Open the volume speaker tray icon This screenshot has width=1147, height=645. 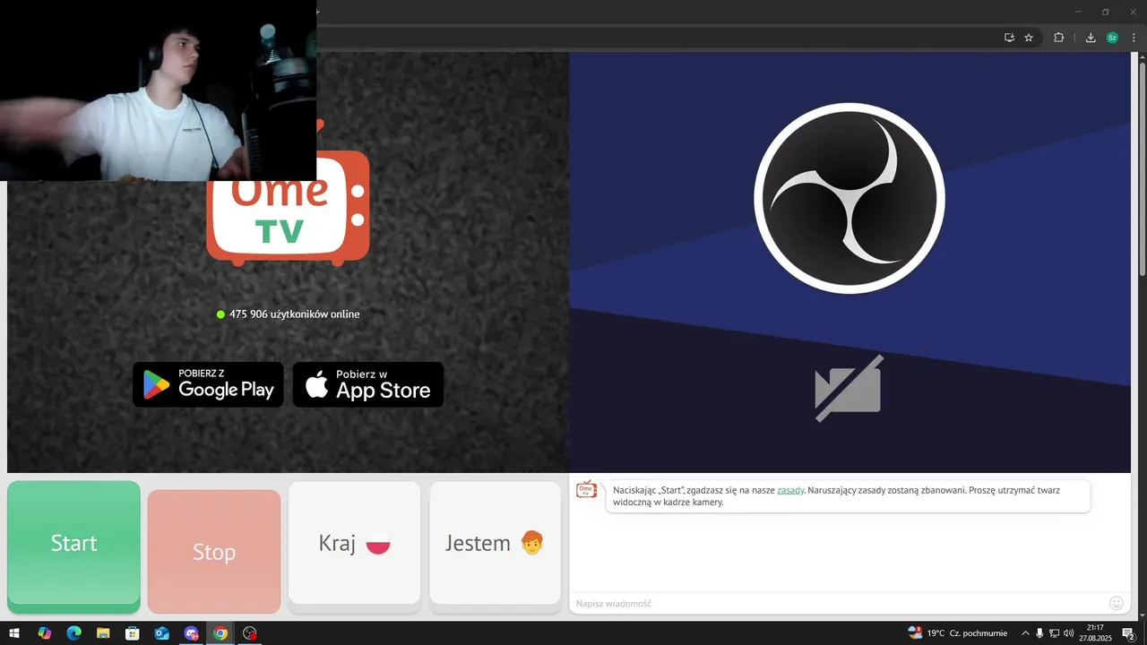pyautogui.click(x=1068, y=633)
